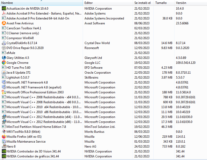Select 'Microsoft Visual C++ 2012 Redistributable (x86)' row
207x160 pixels.
(x=44, y=122)
